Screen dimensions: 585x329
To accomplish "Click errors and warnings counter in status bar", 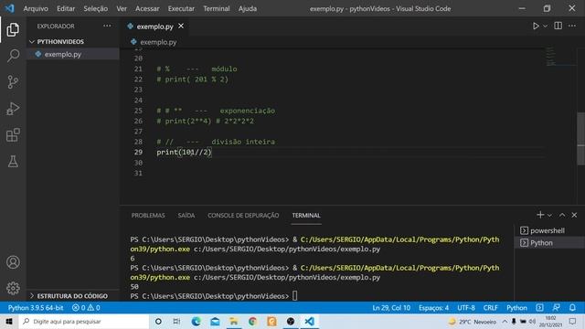I will (x=86, y=308).
